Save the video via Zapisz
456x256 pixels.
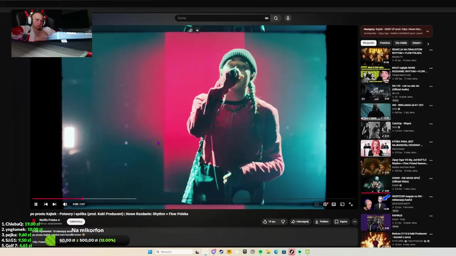coord(341,222)
